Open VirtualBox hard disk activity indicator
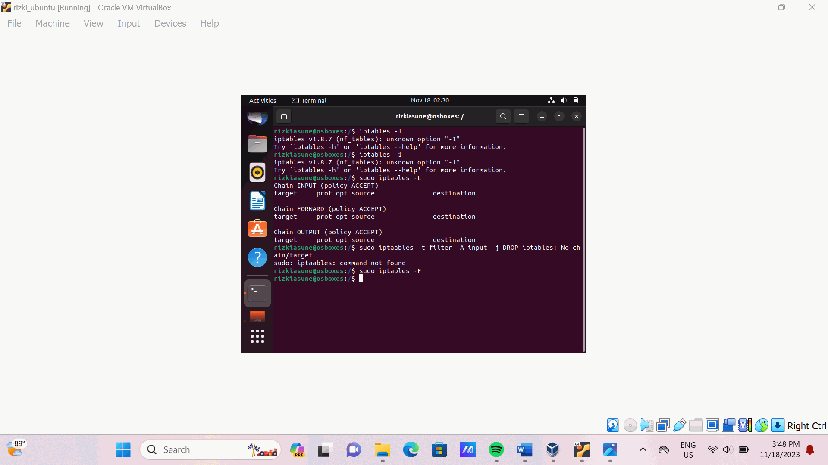828x465 pixels. tap(613, 425)
